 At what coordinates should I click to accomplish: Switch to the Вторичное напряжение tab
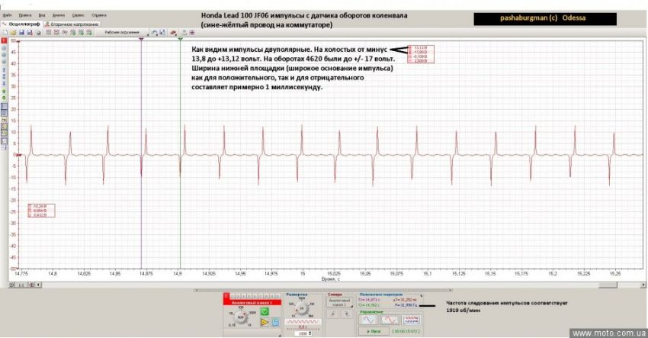[x=72, y=24]
